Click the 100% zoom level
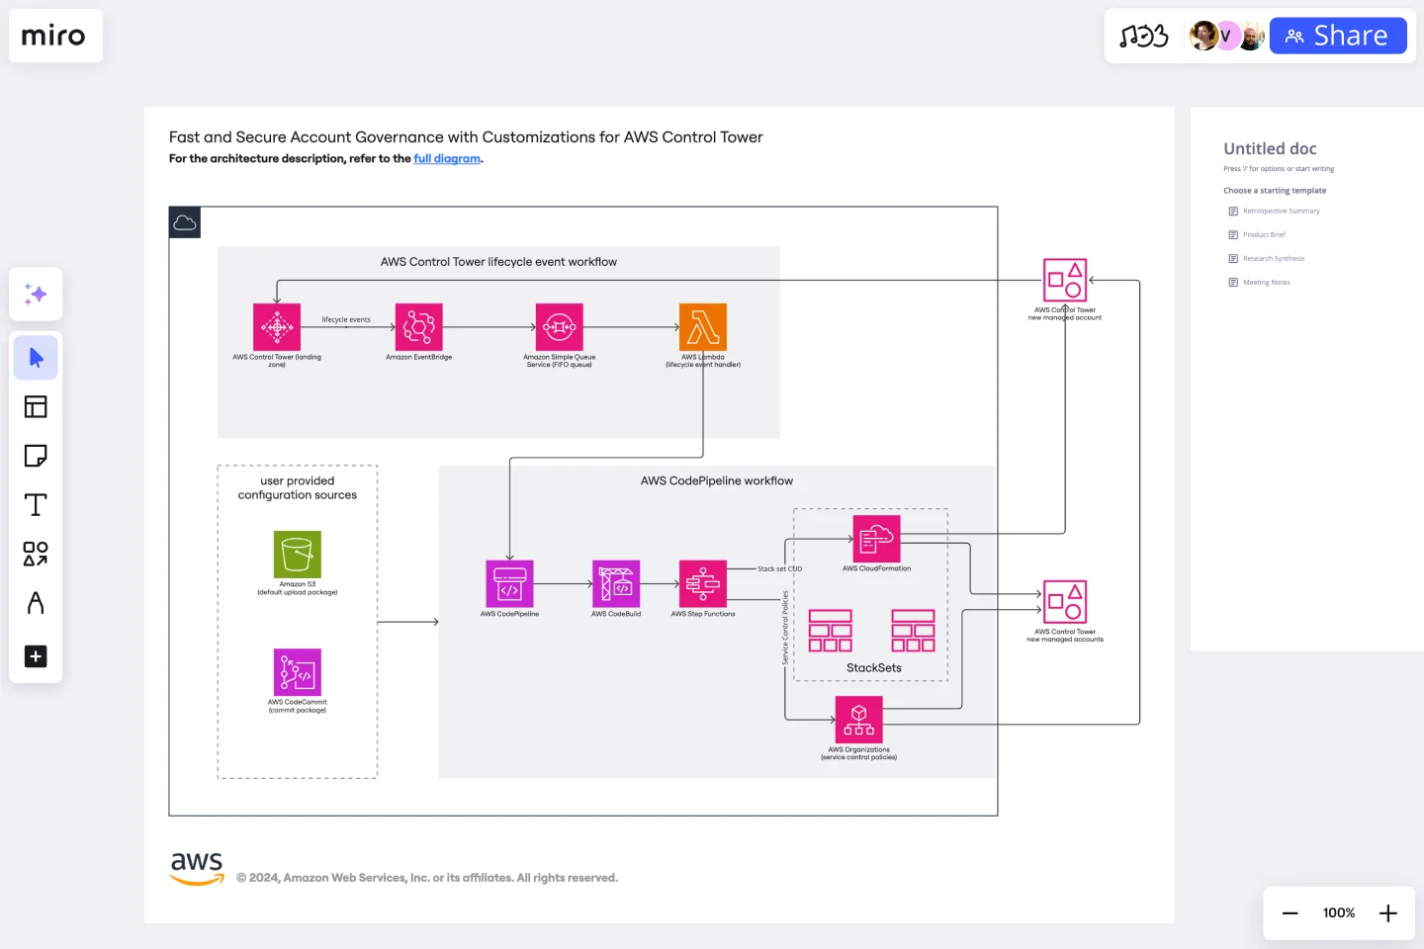 [x=1339, y=913]
